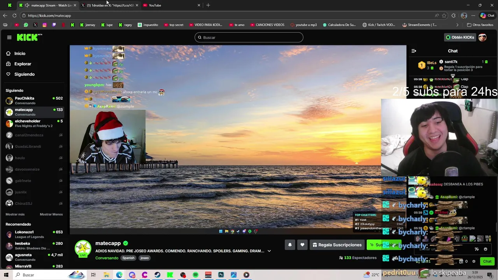This screenshot has width=498, height=280.
Task: Open the Inicio sidebar item
Action: pos(20,54)
